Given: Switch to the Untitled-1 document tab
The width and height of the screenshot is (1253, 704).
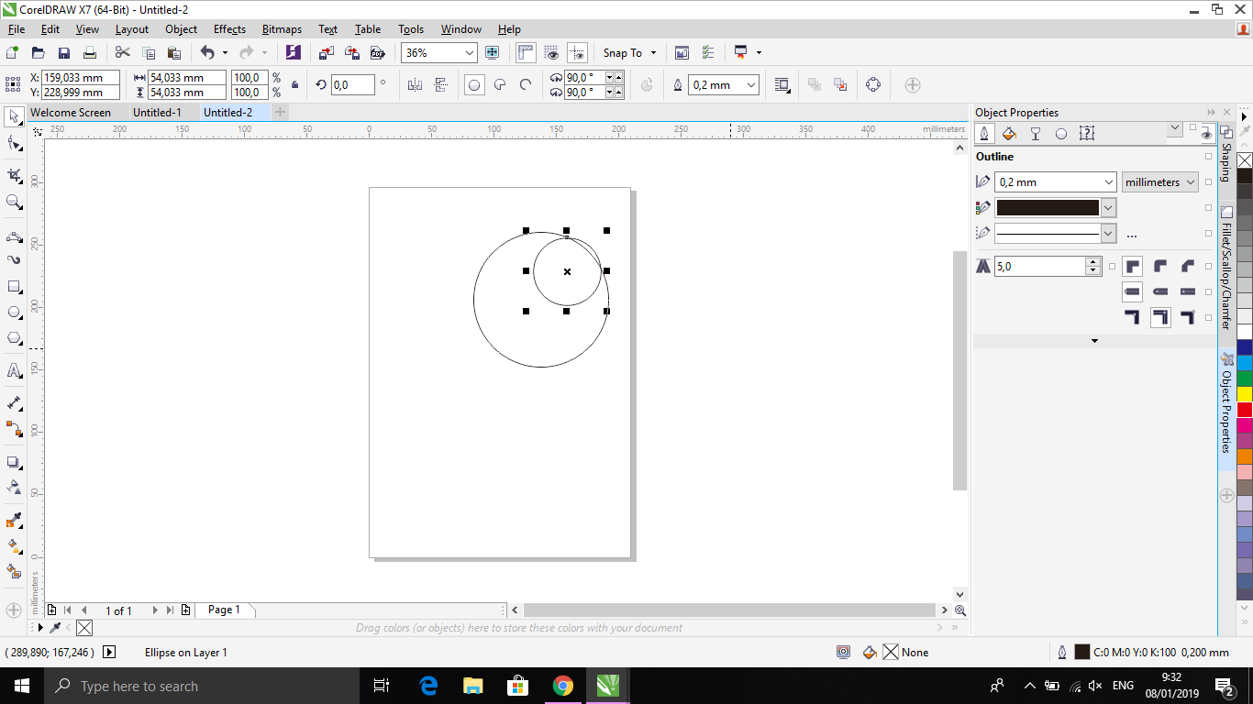Looking at the screenshot, I should pos(157,113).
